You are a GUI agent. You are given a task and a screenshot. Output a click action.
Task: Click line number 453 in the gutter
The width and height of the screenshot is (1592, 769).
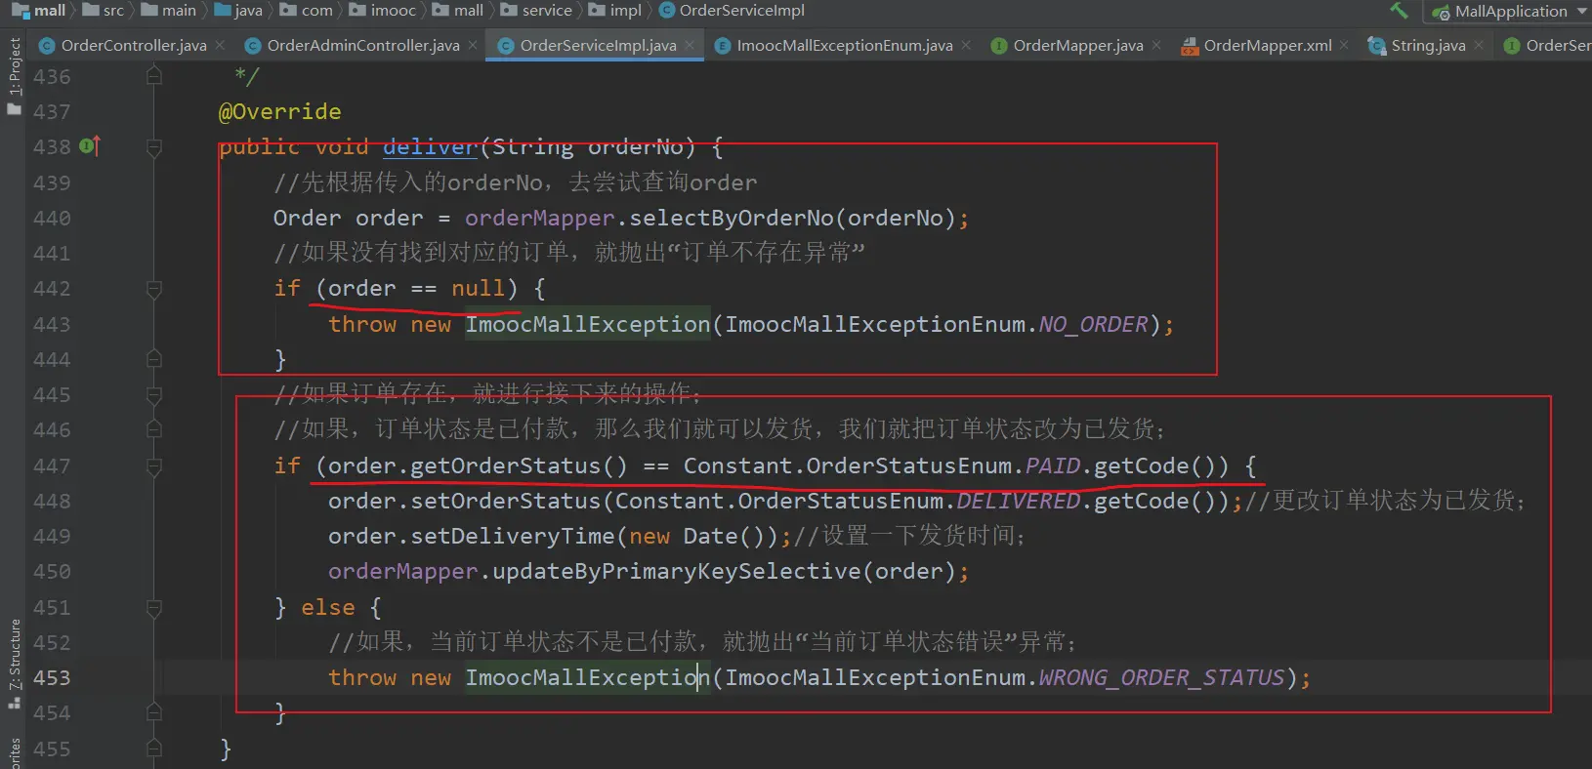tap(52, 678)
